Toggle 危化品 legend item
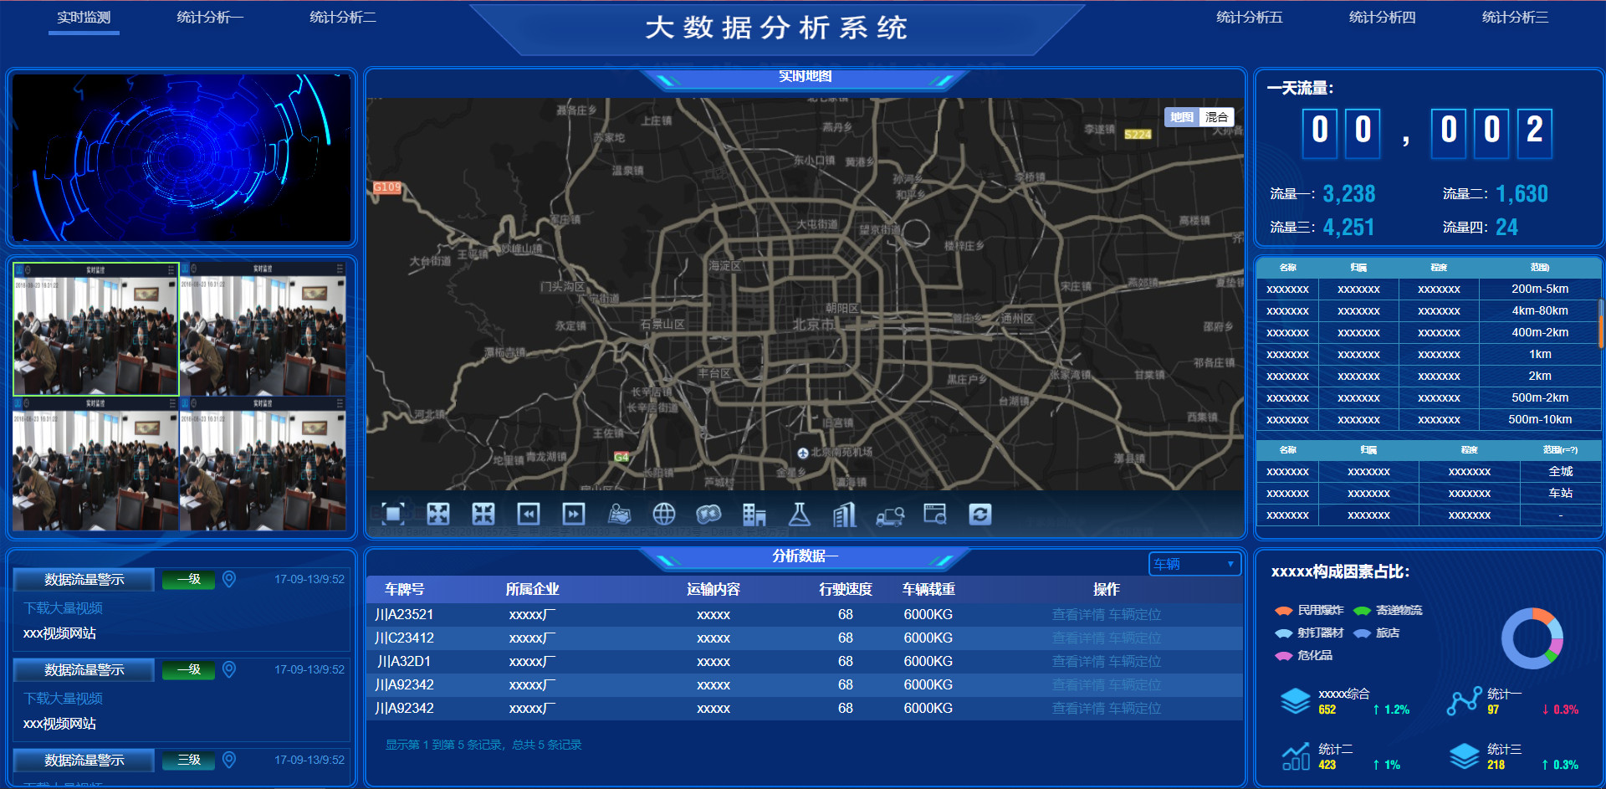Image resolution: width=1606 pixels, height=789 pixels. click(1304, 655)
